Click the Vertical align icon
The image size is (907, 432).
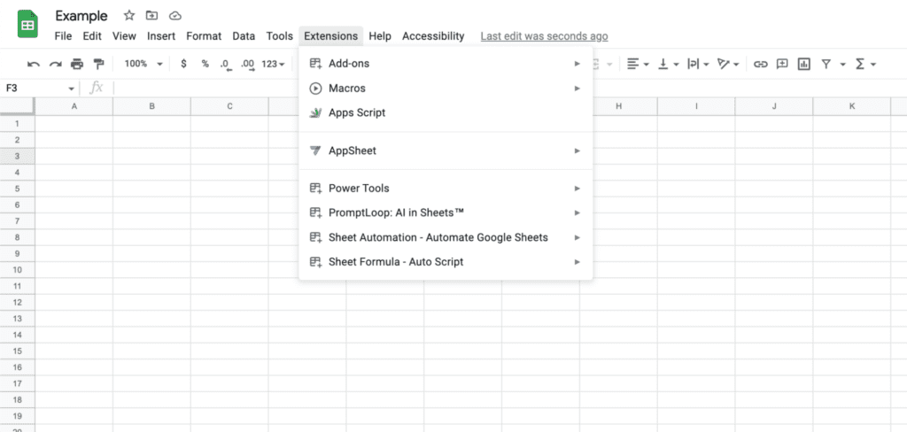[x=663, y=65]
